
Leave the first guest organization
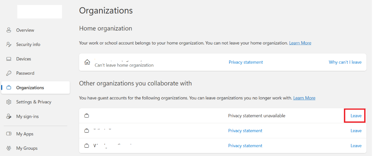(x=356, y=116)
